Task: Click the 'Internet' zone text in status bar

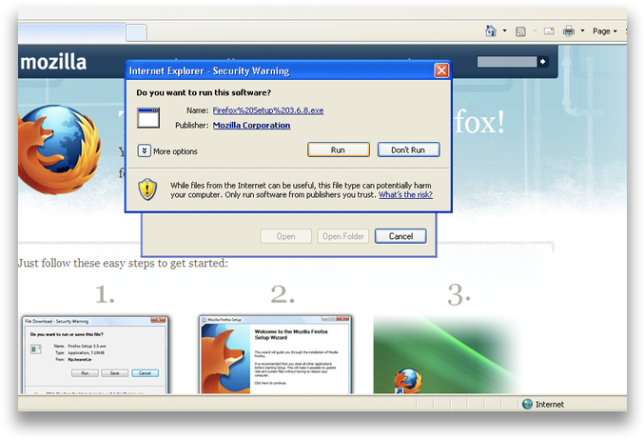Action: coord(550,405)
